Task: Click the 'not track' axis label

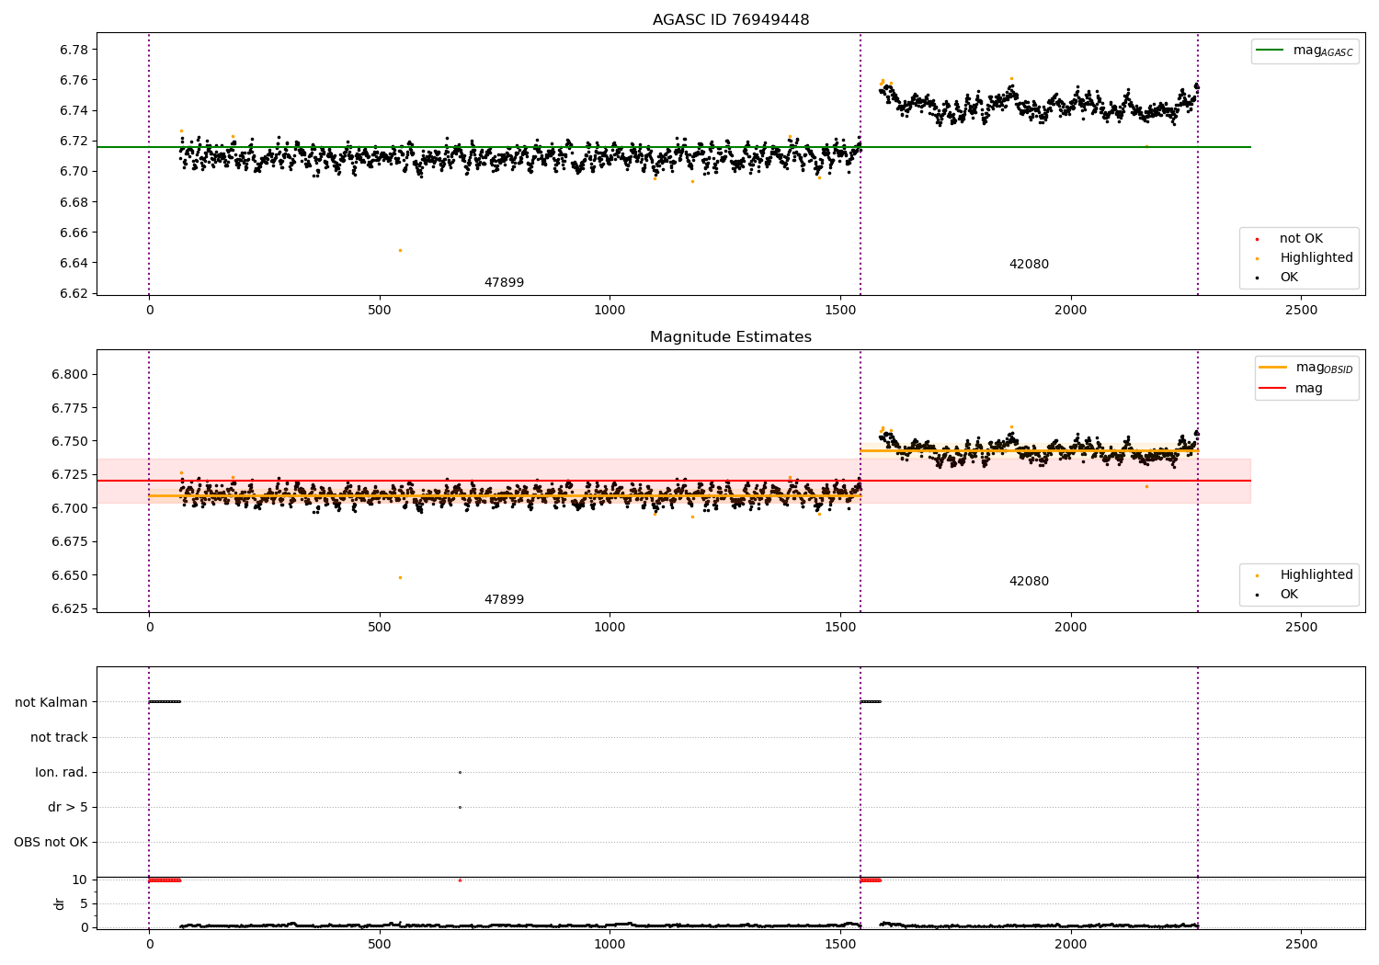Action: tap(59, 738)
